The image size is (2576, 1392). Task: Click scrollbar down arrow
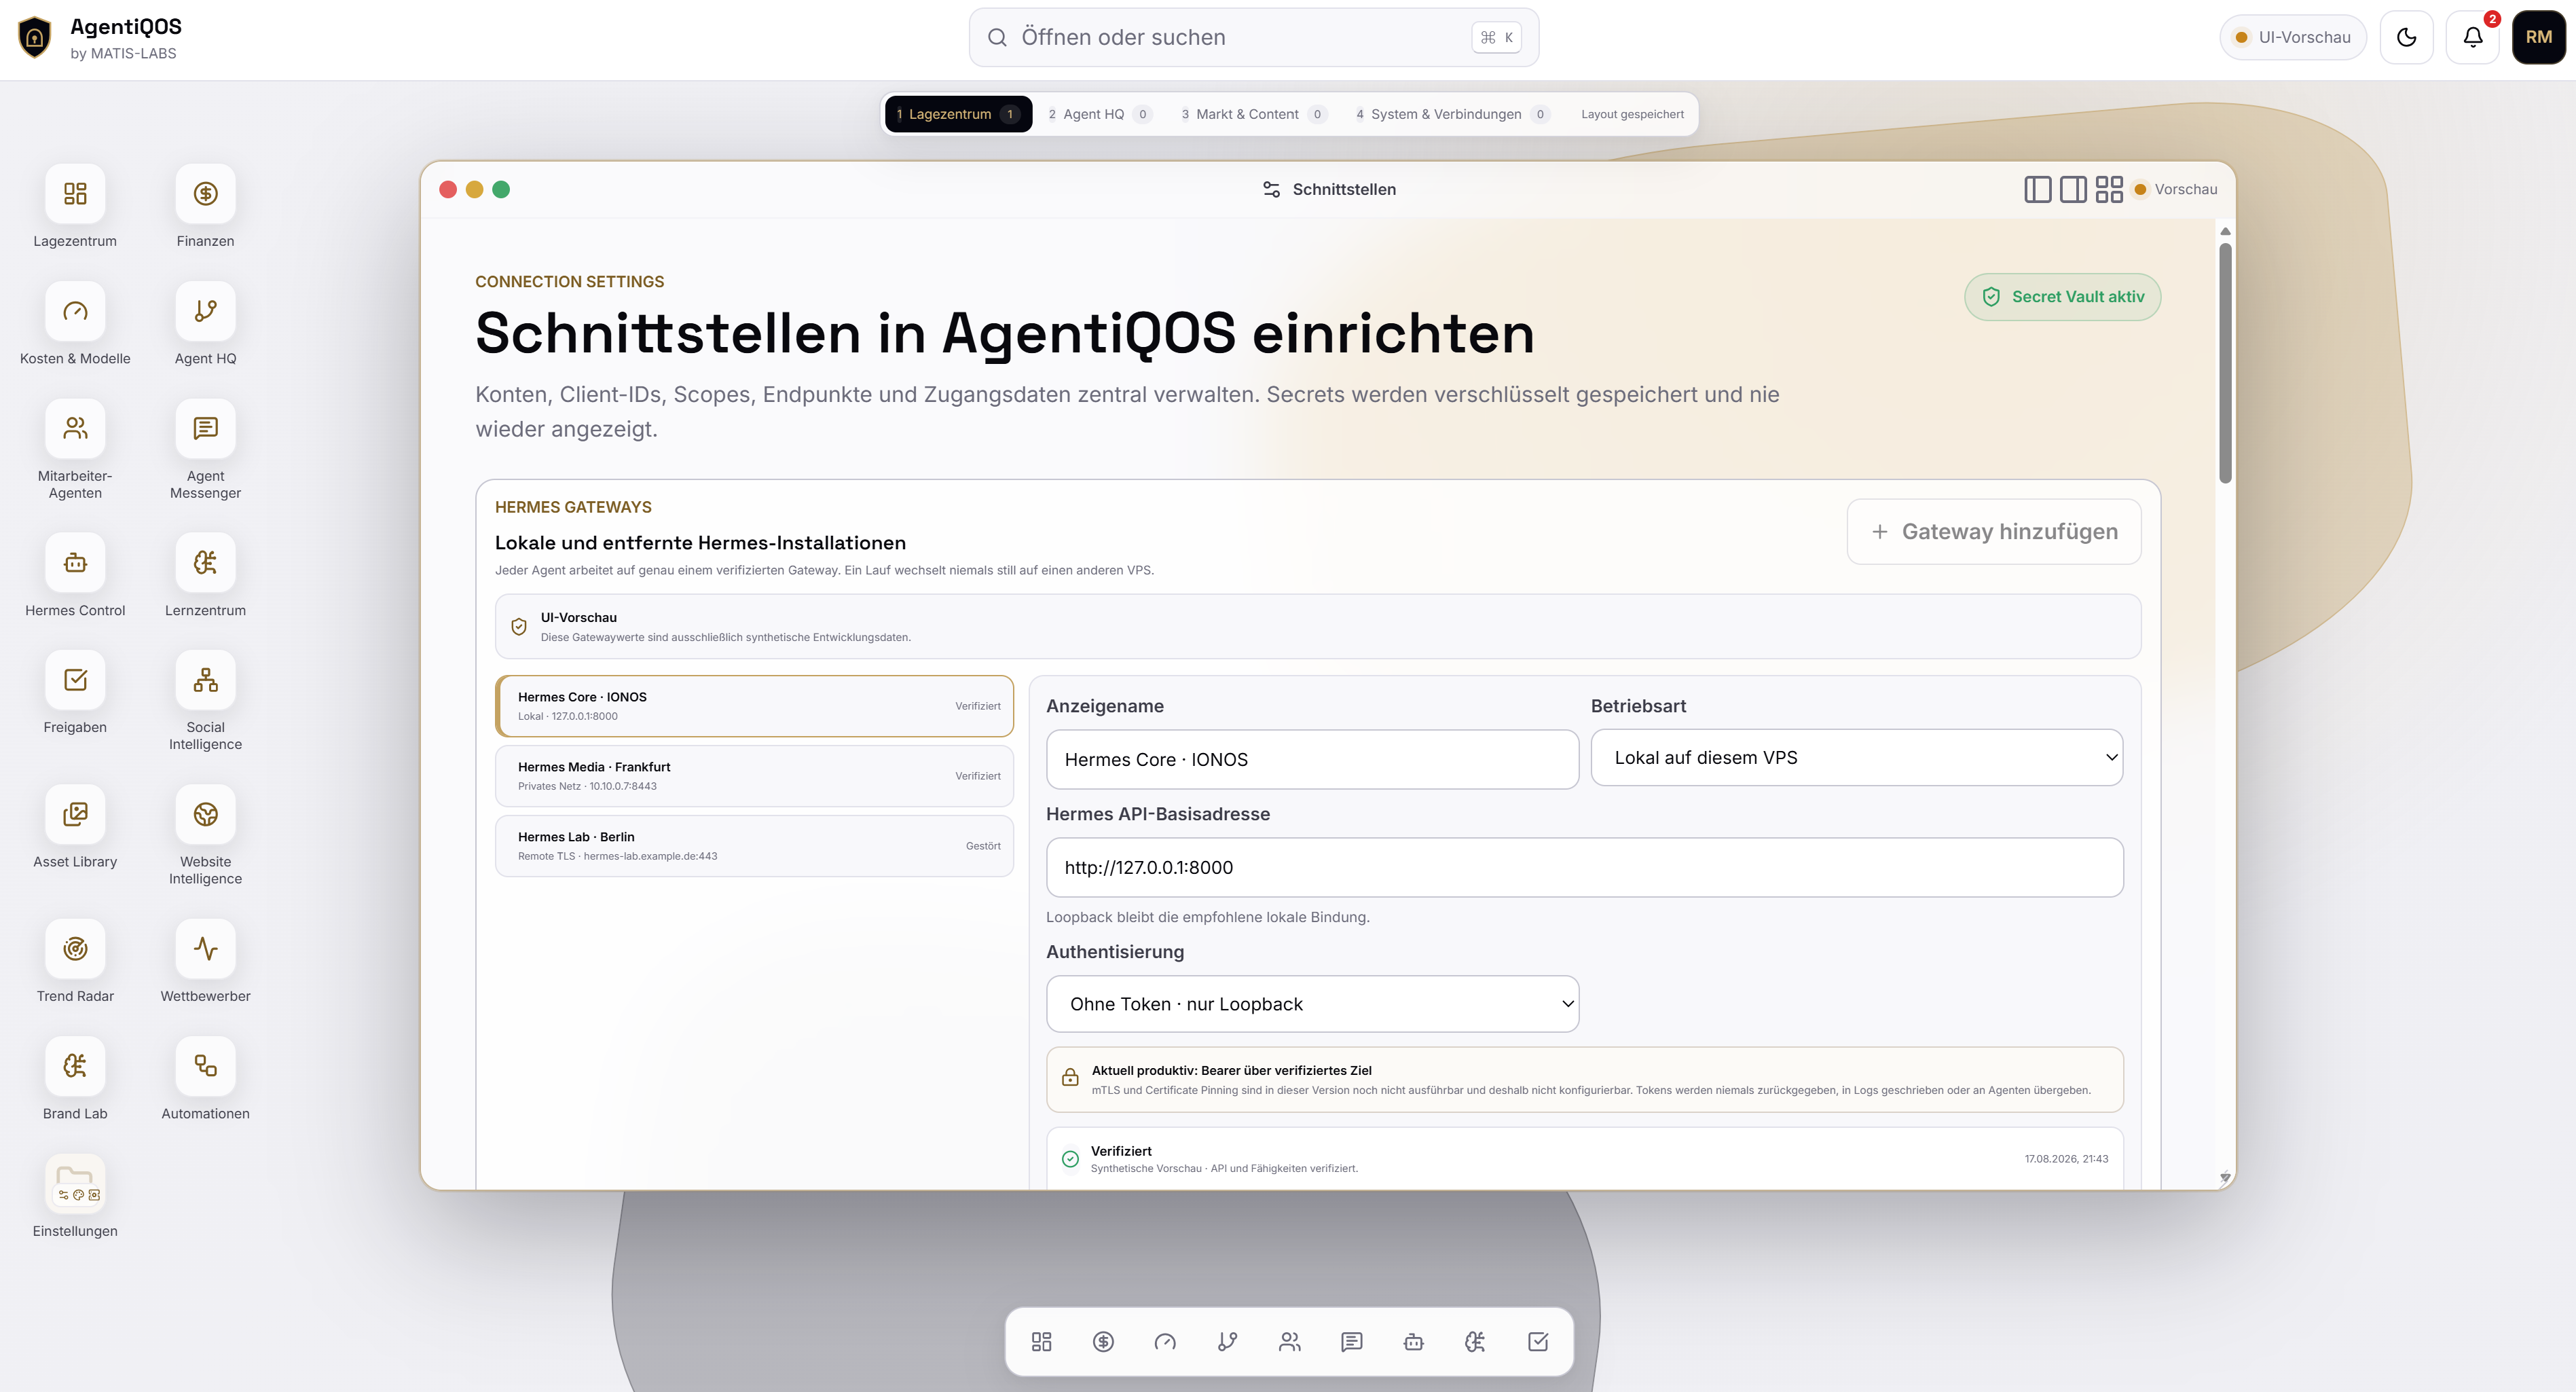[2225, 1177]
